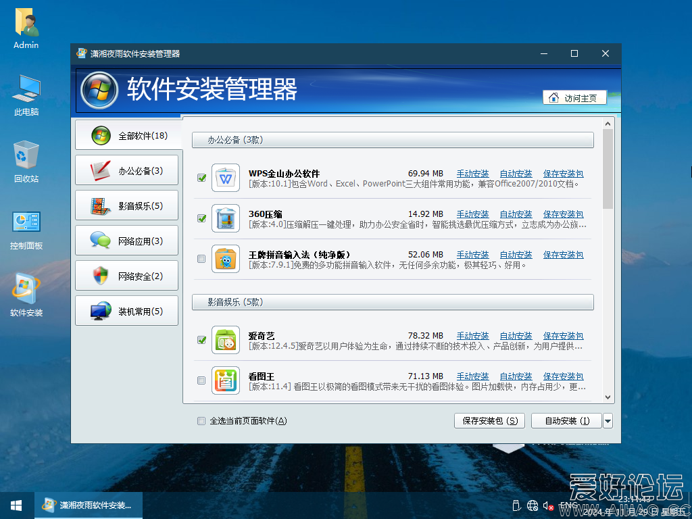Collapse the 影音娱乐 (5款) section header
The height and width of the screenshot is (519, 692).
point(393,302)
